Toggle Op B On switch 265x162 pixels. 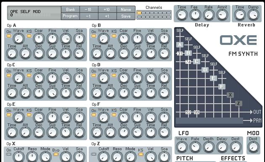(94, 36)
